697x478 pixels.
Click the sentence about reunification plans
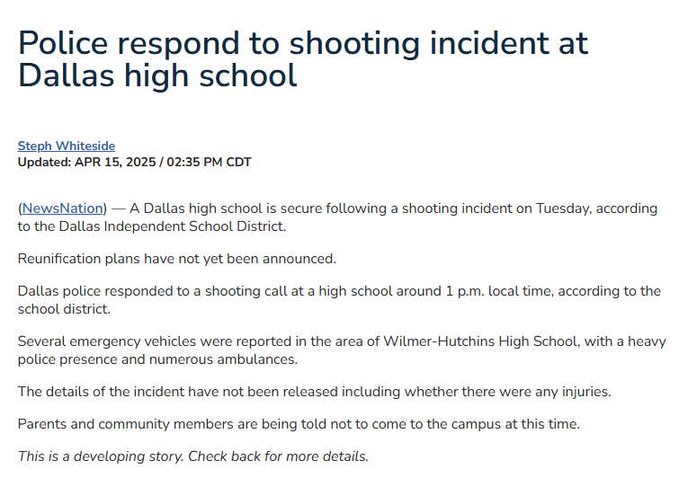click(x=176, y=259)
